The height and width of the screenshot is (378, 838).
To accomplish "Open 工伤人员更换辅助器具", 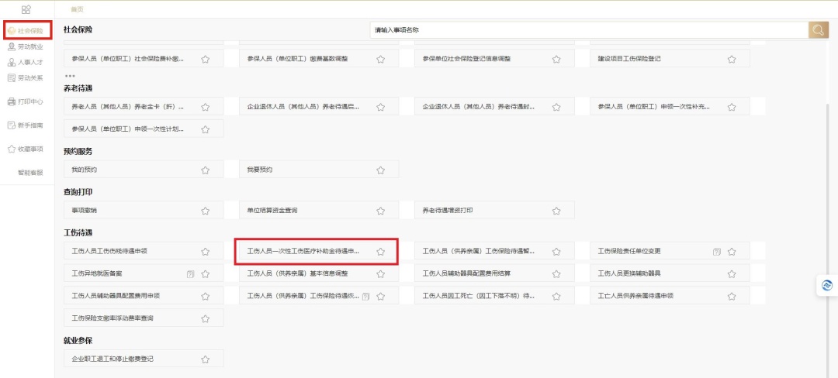I will (670, 273).
